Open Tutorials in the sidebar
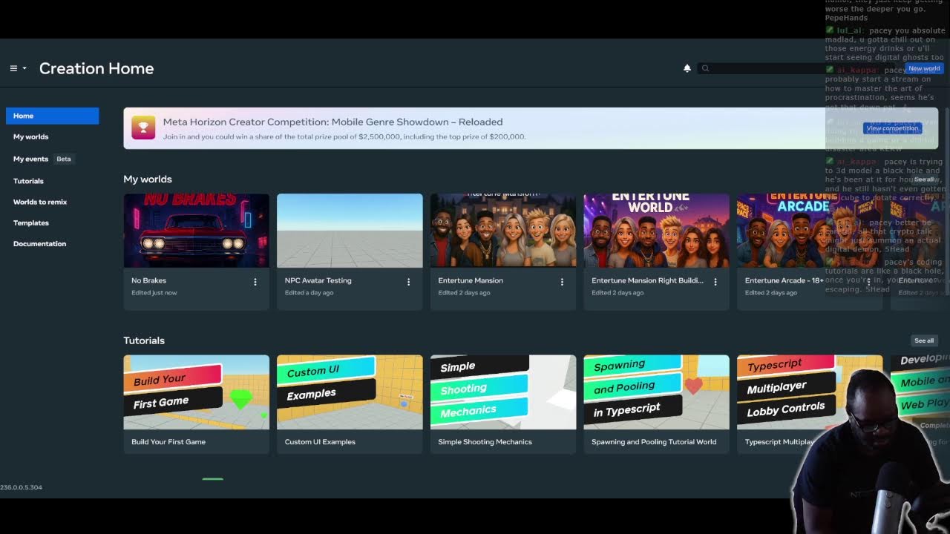The image size is (950, 534). [x=28, y=181]
